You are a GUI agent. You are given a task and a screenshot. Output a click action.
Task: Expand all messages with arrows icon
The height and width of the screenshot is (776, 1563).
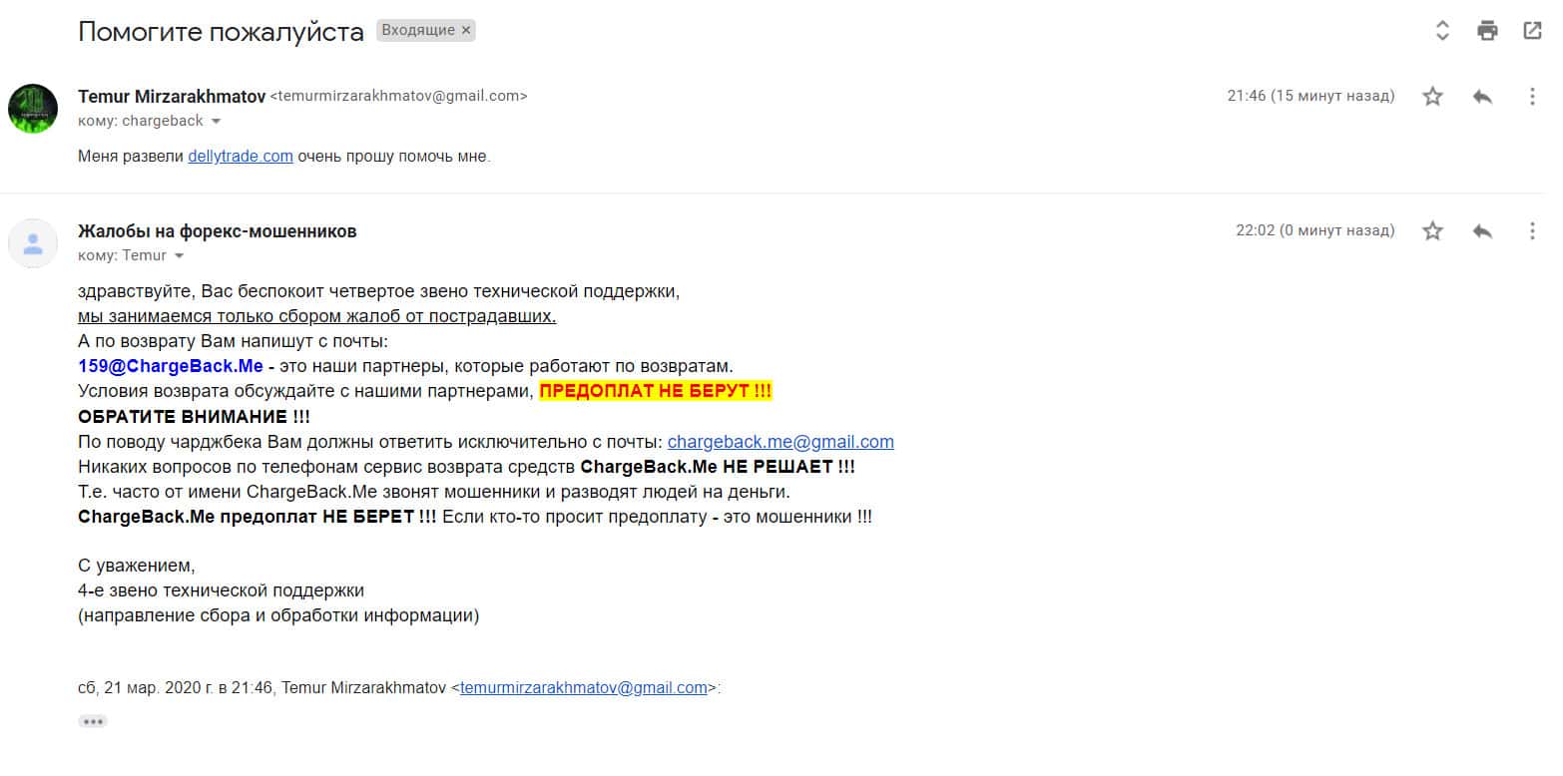1442,30
